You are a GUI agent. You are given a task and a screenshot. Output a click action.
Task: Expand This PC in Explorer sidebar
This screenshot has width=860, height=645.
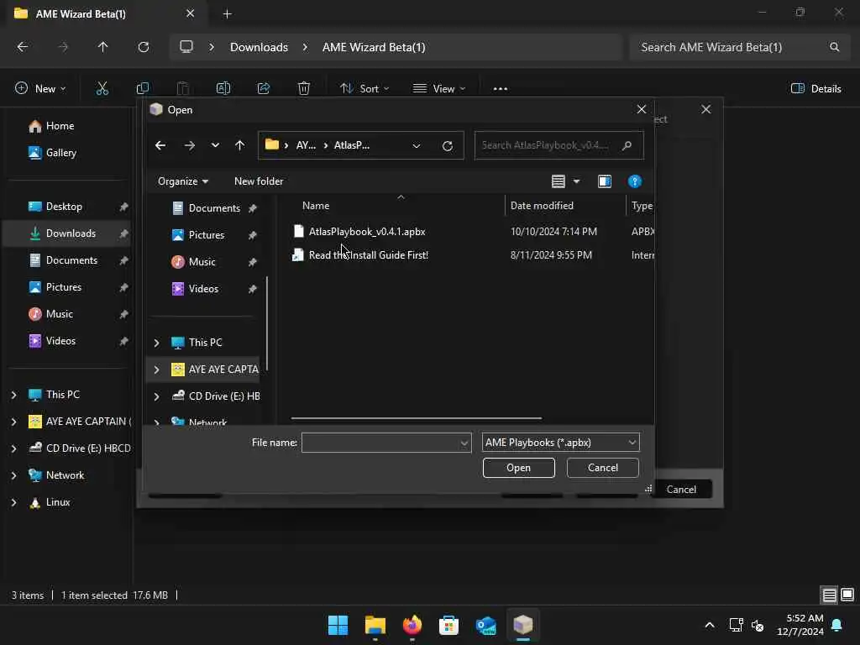click(13, 395)
